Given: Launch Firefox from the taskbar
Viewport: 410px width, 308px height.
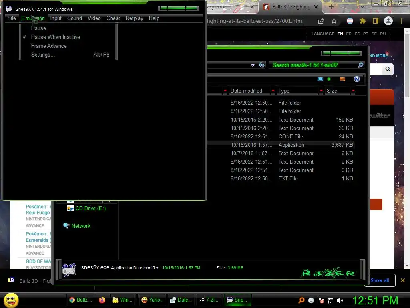Looking at the screenshot, I should (102, 300).
